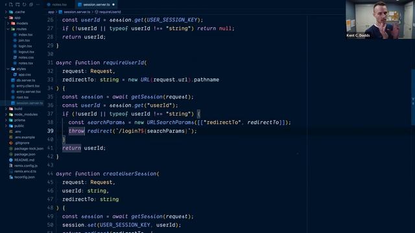Click the New File icon in explorer toolbar
This screenshot has width=415, height=233.
coord(11,5)
